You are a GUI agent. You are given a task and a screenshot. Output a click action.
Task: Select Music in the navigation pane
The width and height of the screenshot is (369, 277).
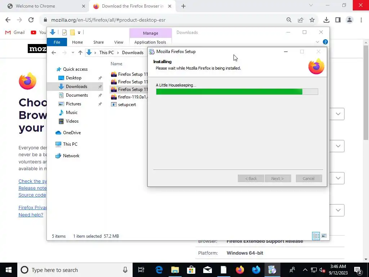(72, 113)
